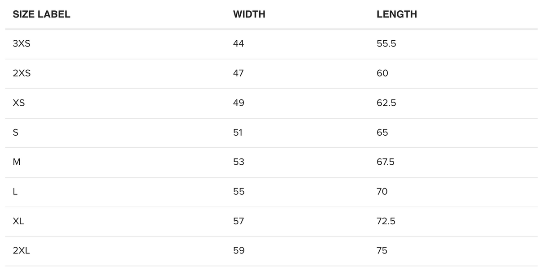This screenshot has width=538, height=270.
Task: Select the 2XS size label cell
Action: tap(22, 73)
